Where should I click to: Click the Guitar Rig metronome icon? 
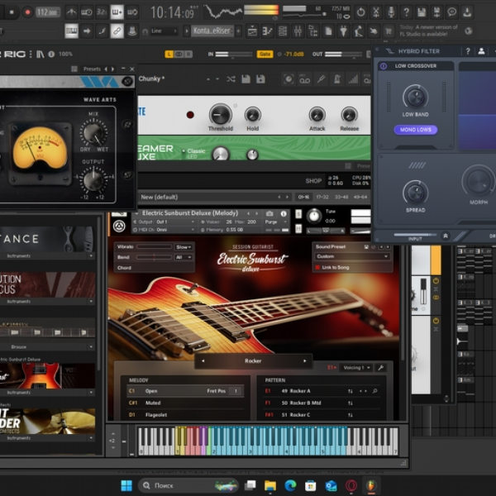337,79
